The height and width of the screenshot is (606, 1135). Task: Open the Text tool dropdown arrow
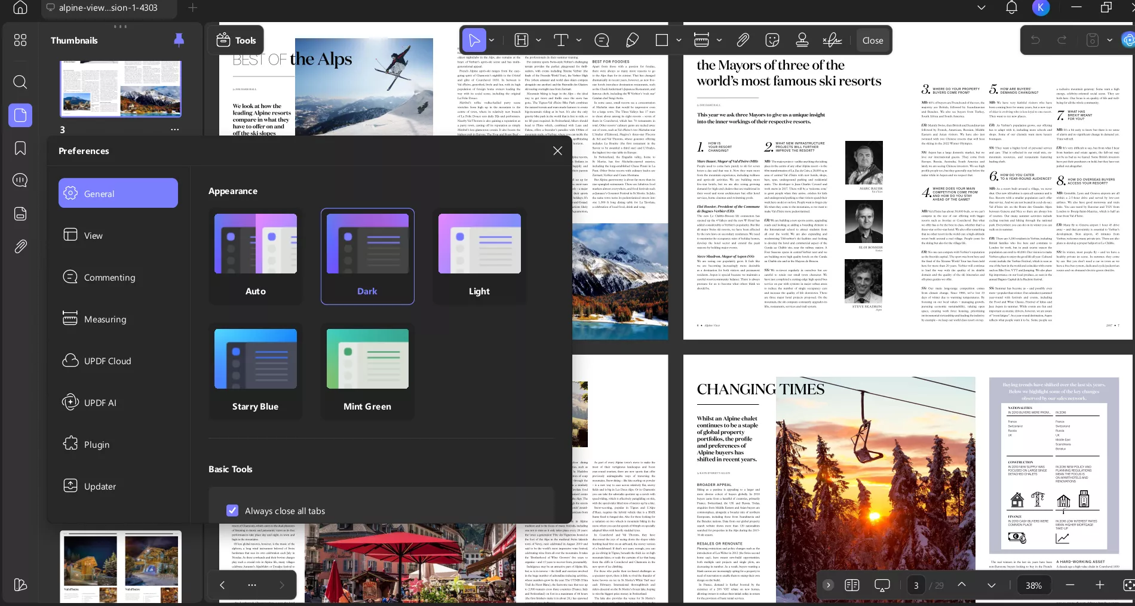pos(578,40)
